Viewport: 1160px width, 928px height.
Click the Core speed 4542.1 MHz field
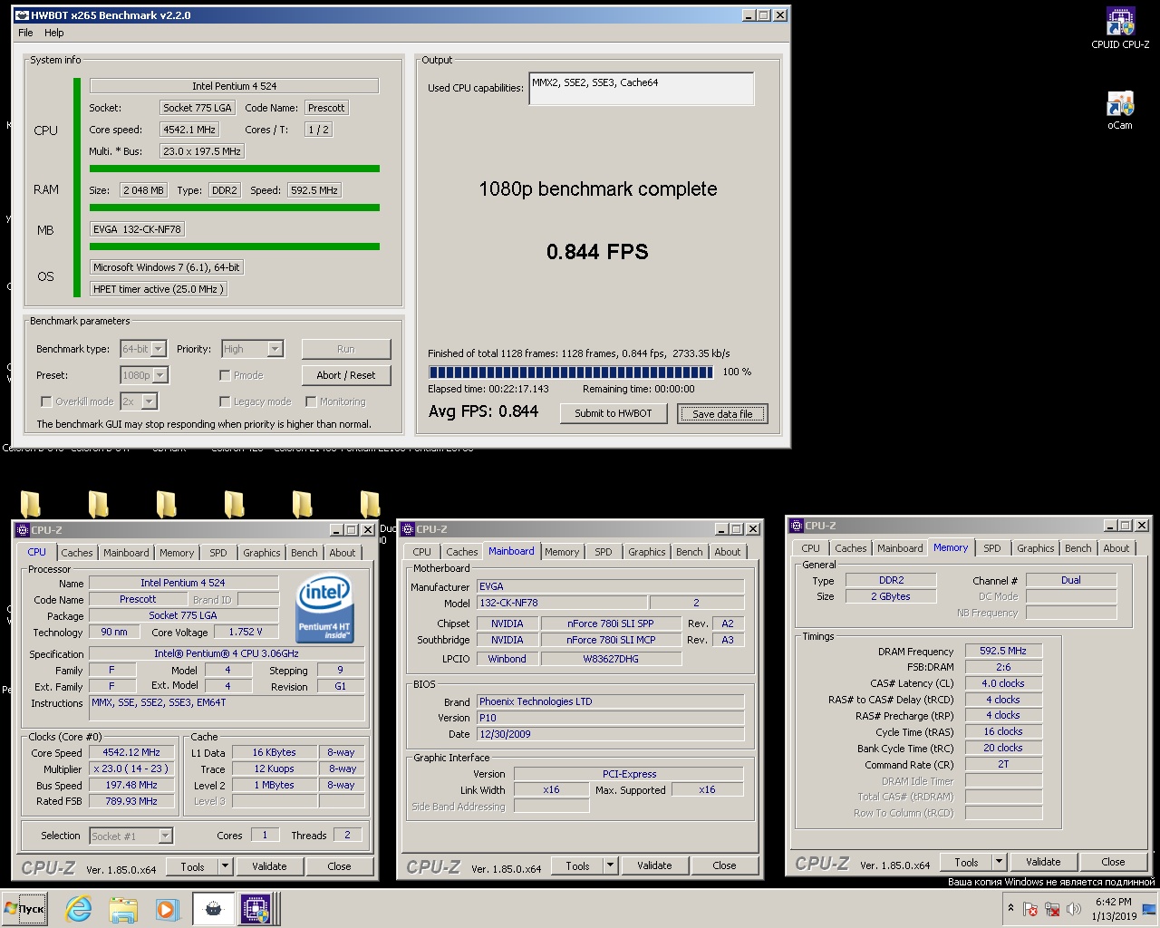point(189,130)
